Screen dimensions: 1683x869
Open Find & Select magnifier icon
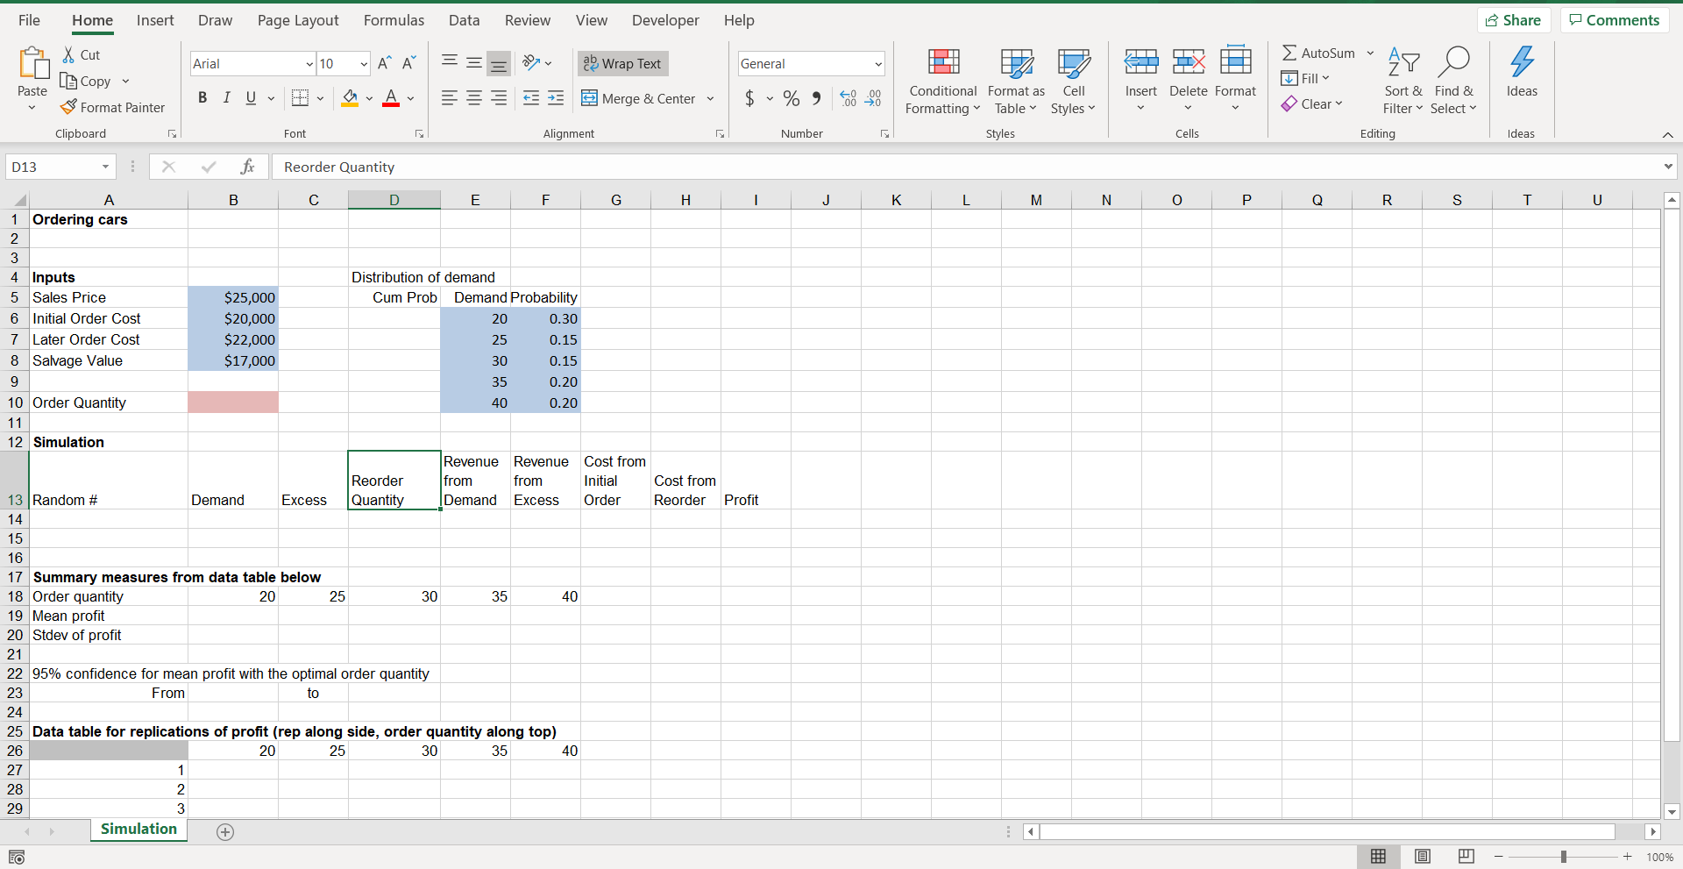coord(1453,61)
